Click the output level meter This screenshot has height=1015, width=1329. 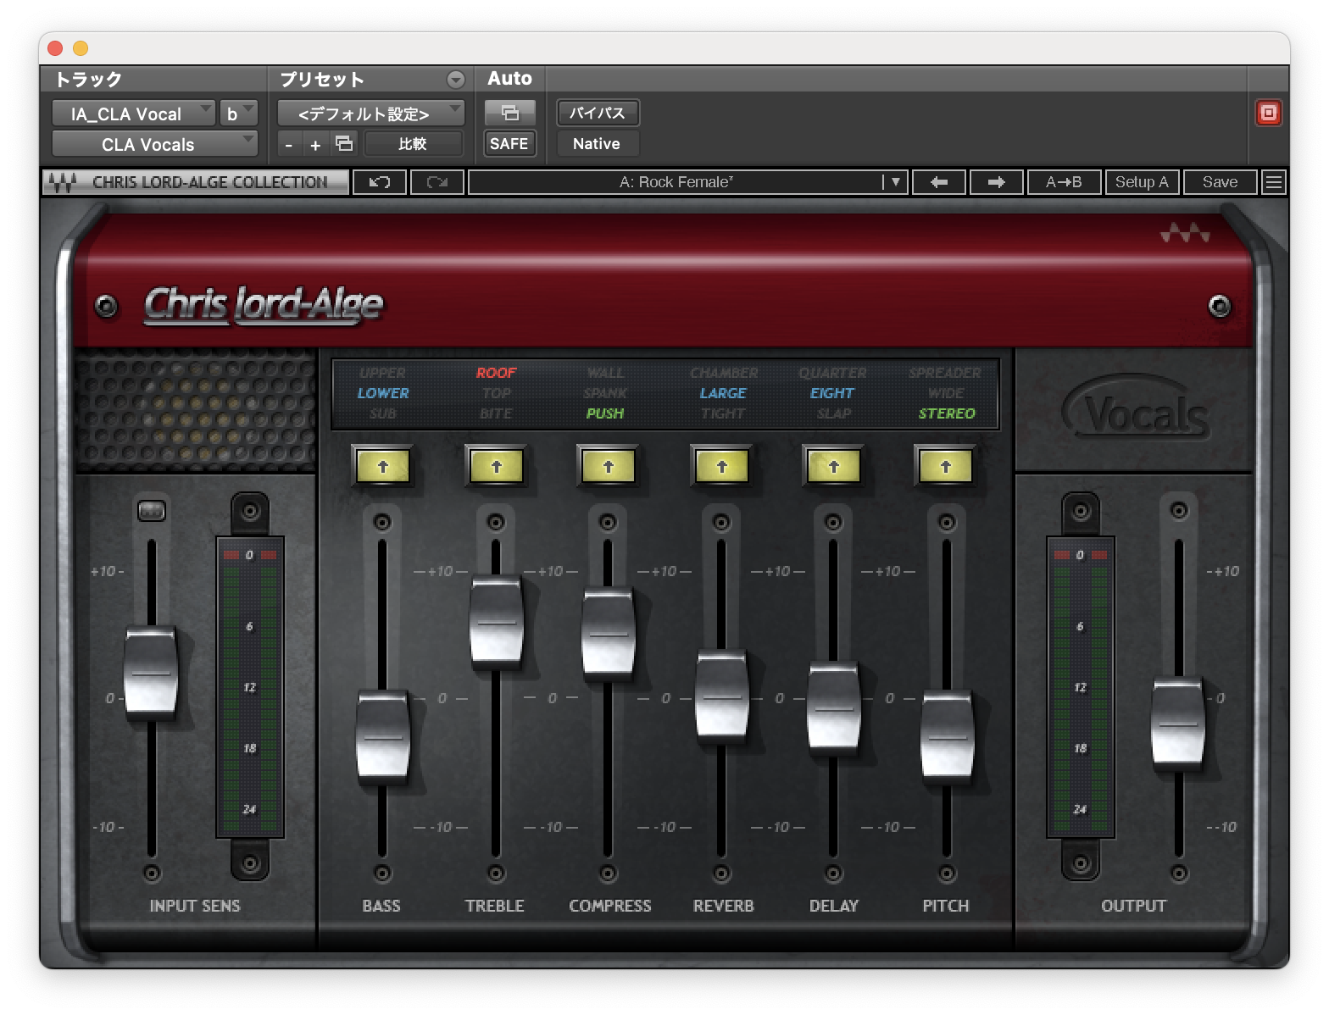(1080, 686)
